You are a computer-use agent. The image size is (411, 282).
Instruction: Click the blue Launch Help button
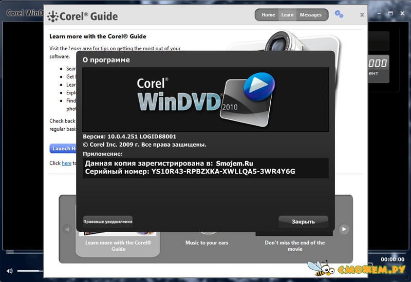coord(63,148)
